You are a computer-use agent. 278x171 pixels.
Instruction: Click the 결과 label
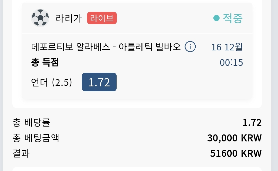[21, 153]
